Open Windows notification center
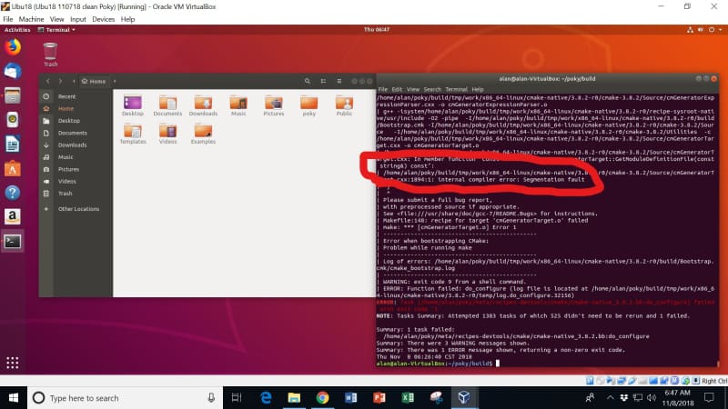 click(x=709, y=398)
